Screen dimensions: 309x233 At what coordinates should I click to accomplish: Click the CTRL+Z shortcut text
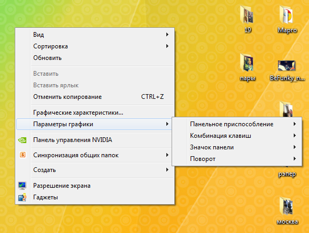pos(152,97)
